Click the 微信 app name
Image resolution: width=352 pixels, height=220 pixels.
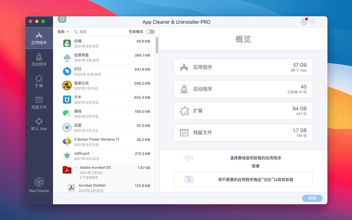point(78,111)
